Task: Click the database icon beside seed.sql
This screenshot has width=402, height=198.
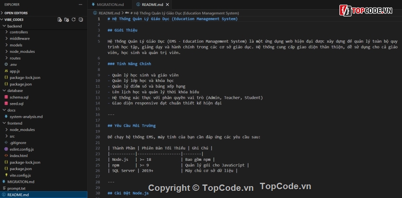Action: tap(6, 103)
